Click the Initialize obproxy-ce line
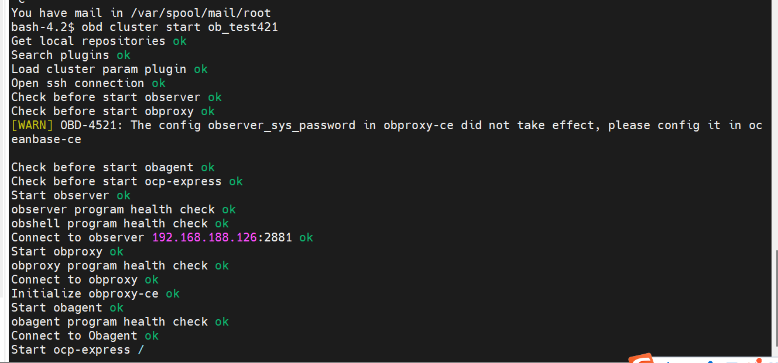The height and width of the screenshot is (363, 778). coord(95,293)
